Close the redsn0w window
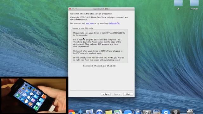This screenshot has width=203, height=114. coord(70,9)
